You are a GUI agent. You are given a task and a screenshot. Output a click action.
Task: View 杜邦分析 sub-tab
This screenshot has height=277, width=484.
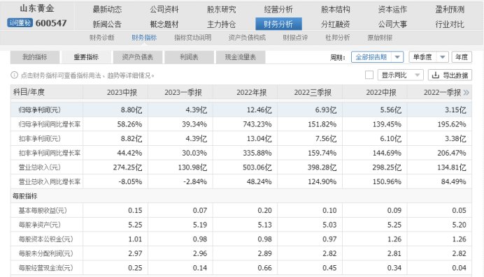[337, 38]
